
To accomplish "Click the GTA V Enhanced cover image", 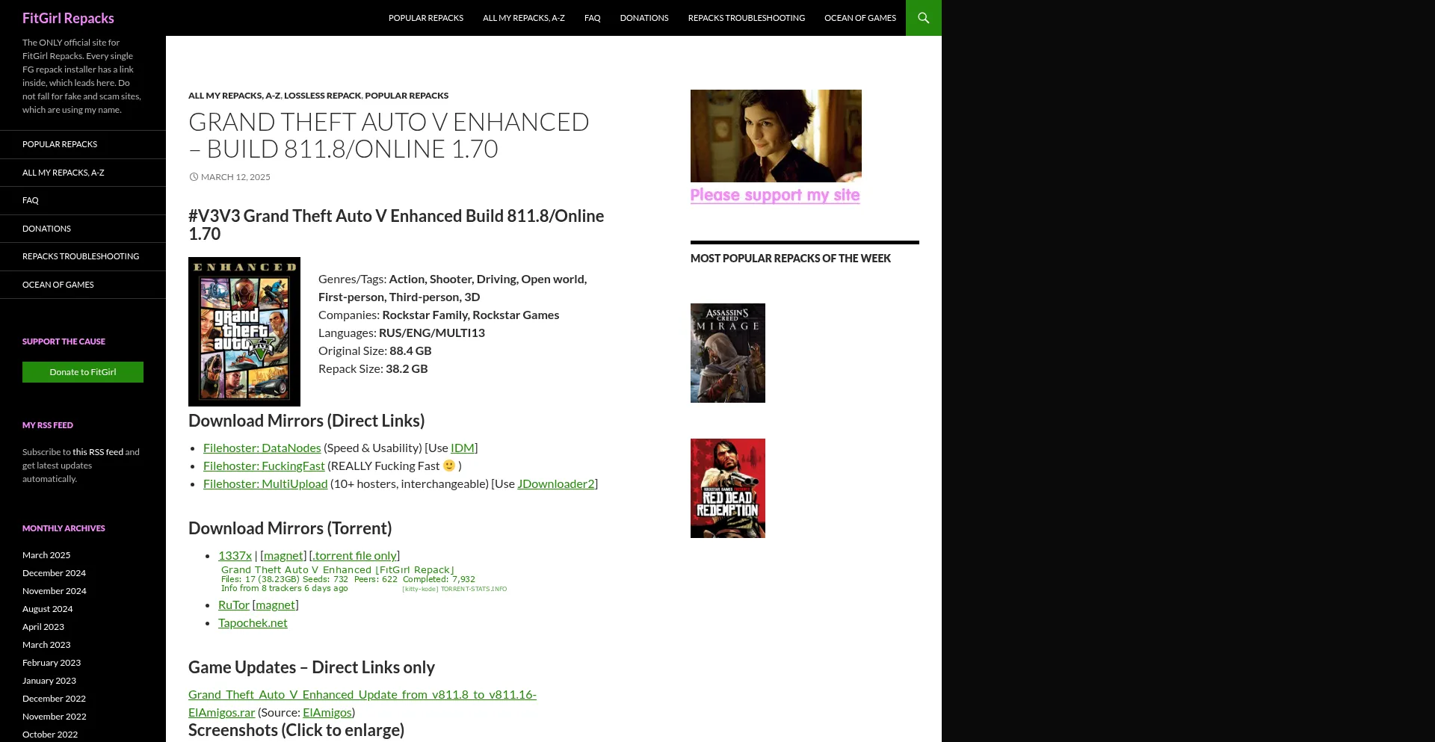I will pyautogui.click(x=244, y=332).
